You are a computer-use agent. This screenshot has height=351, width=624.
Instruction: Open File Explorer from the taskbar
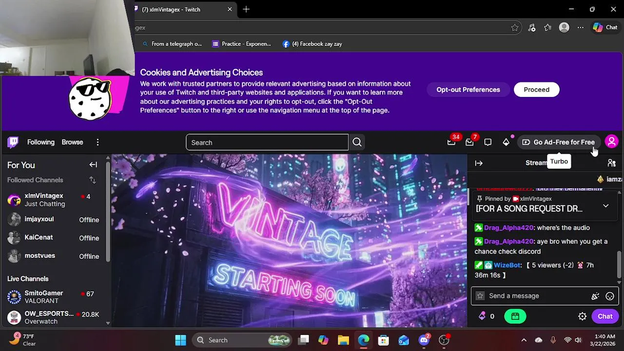(x=343, y=340)
